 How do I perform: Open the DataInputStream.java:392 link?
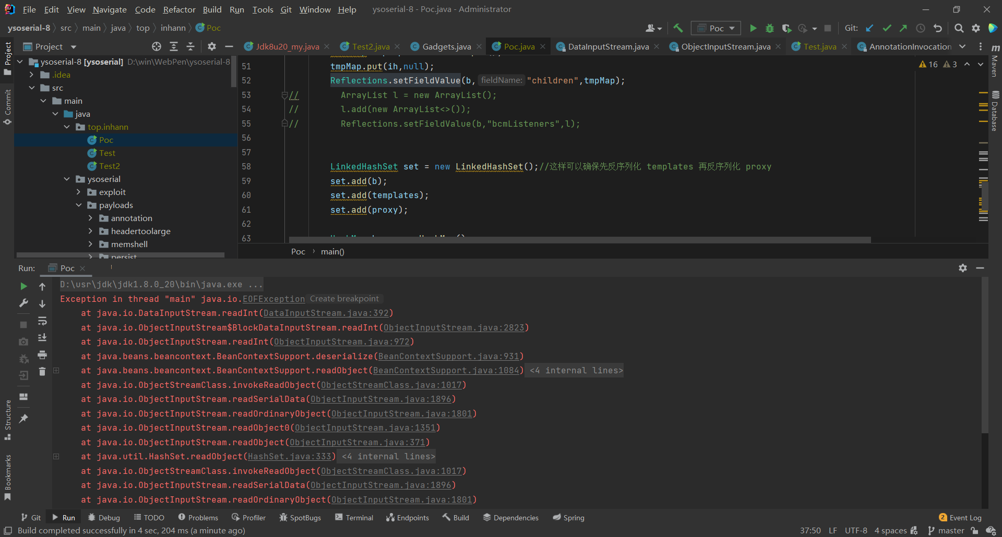coord(326,313)
